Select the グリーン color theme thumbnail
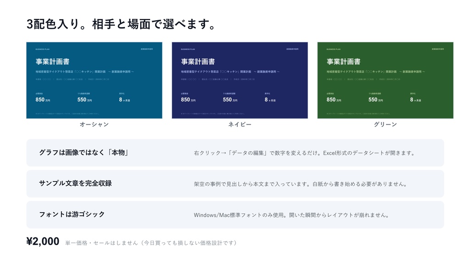 pos(385,80)
